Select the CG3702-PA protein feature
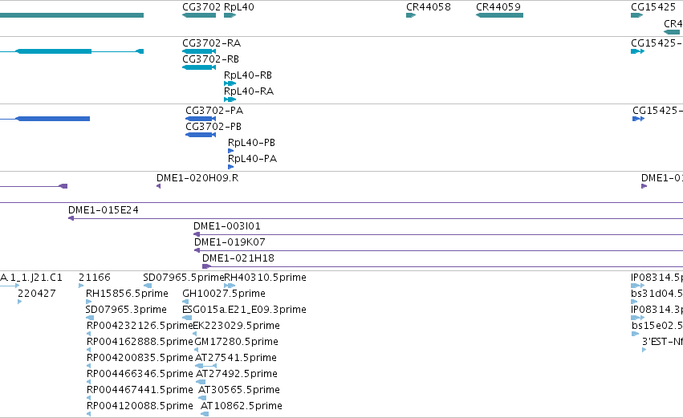The width and height of the screenshot is (683, 418). click(201, 119)
